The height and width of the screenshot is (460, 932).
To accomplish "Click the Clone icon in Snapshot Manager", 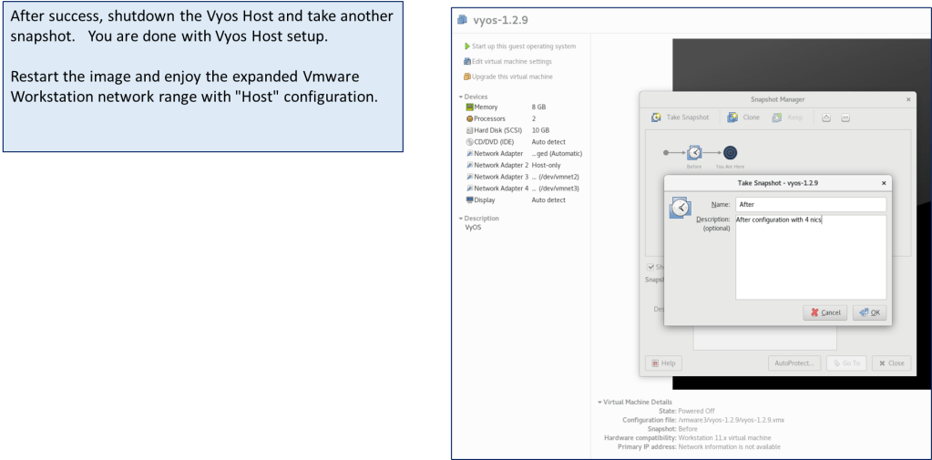I will point(732,118).
